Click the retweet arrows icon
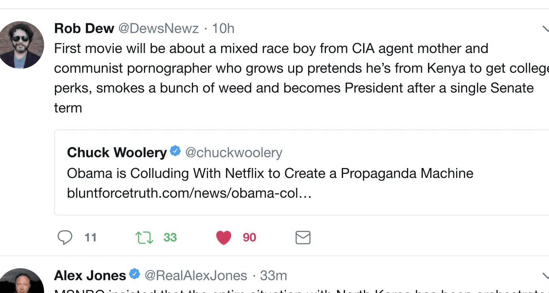Screen dimensions: 549x293 [x=144, y=238]
